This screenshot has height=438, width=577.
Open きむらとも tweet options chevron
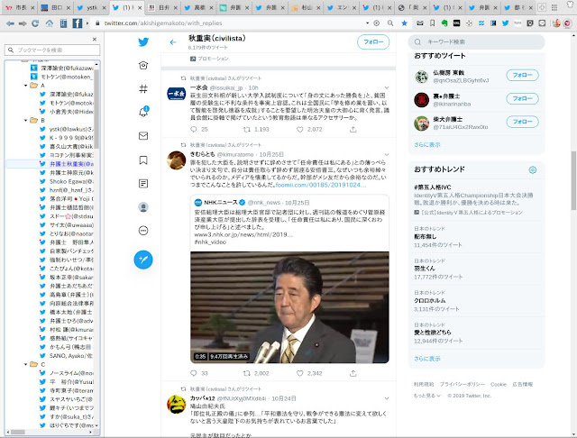click(x=387, y=154)
